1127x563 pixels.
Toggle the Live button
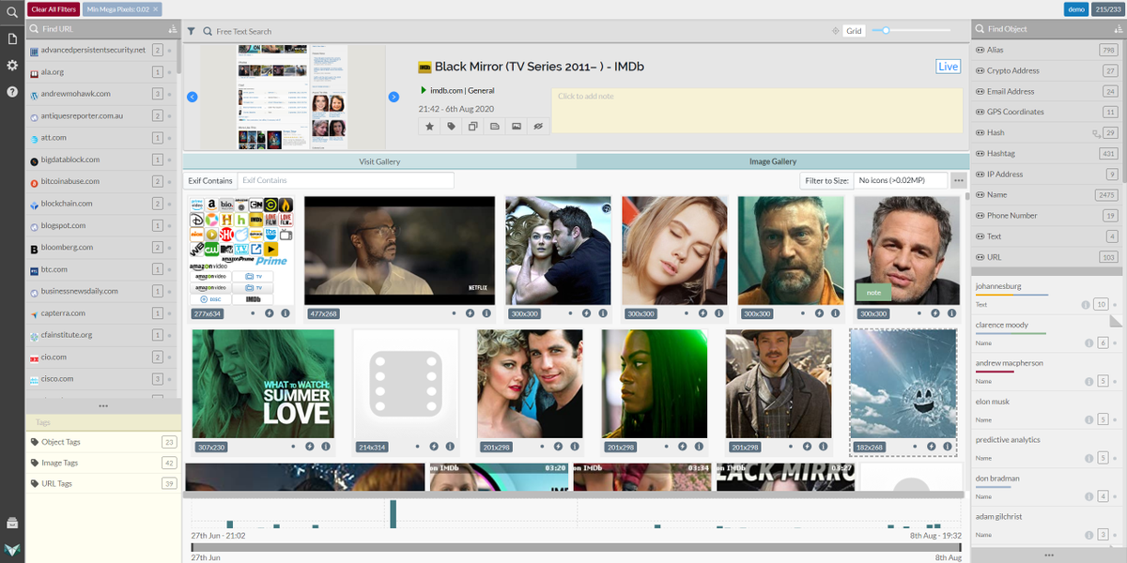(x=949, y=67)
